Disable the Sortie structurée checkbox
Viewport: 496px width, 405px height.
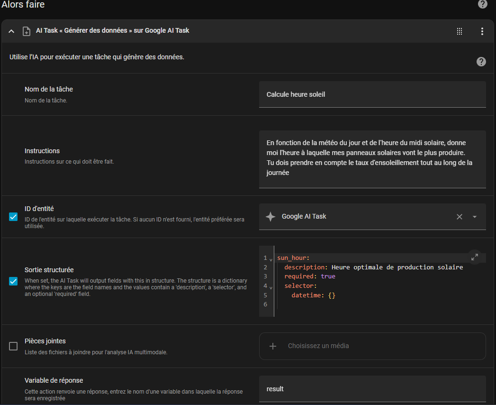point(13,281)
